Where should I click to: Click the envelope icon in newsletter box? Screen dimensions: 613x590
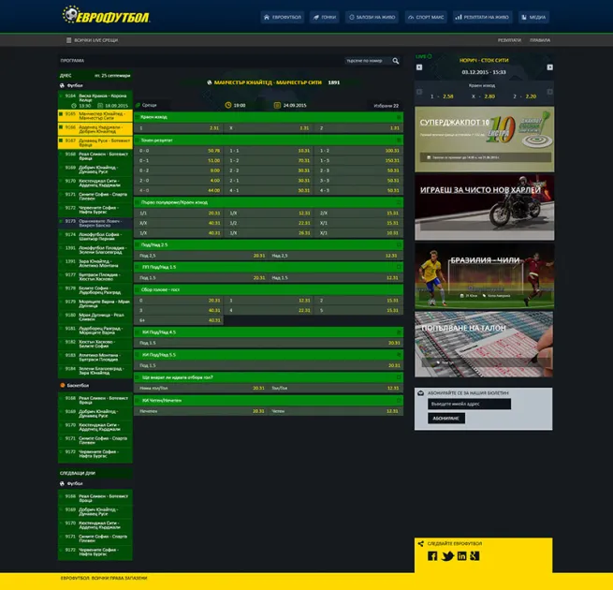(420, 392)
